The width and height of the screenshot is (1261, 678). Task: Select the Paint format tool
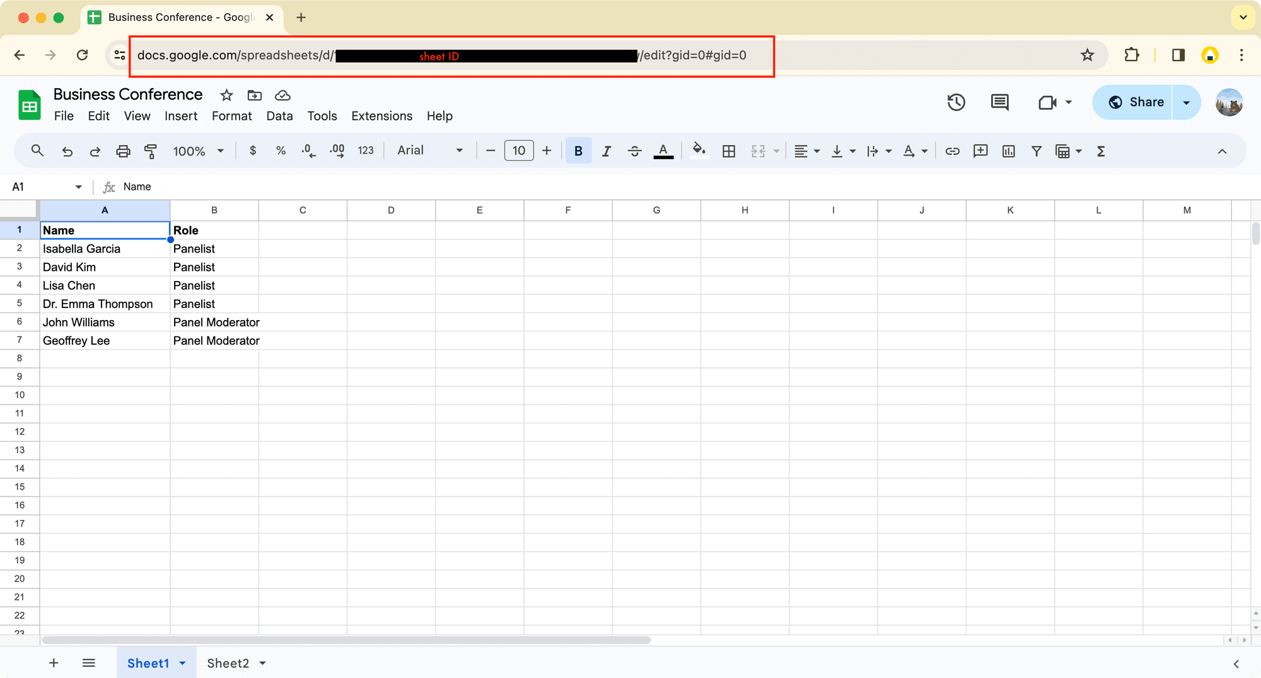[x=151, y=151]
